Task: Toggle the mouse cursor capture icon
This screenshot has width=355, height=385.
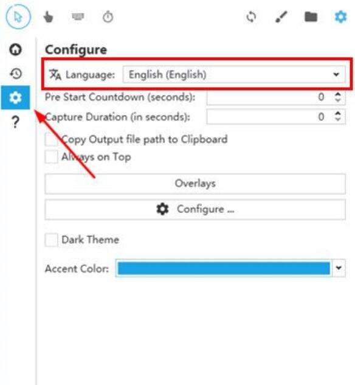Action: point(18,17)
